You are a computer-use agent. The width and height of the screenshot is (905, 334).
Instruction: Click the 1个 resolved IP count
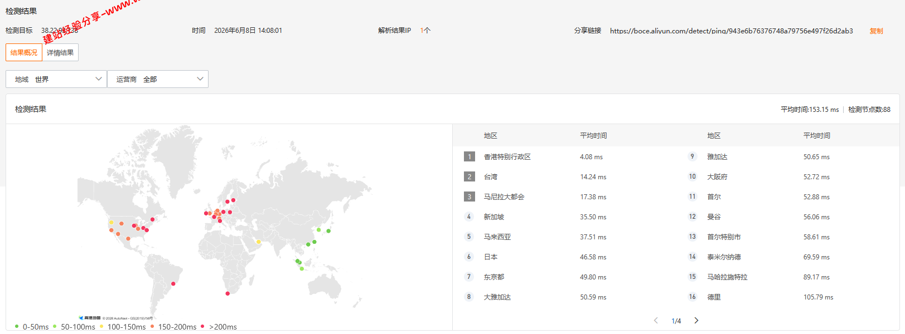[425, 31]
